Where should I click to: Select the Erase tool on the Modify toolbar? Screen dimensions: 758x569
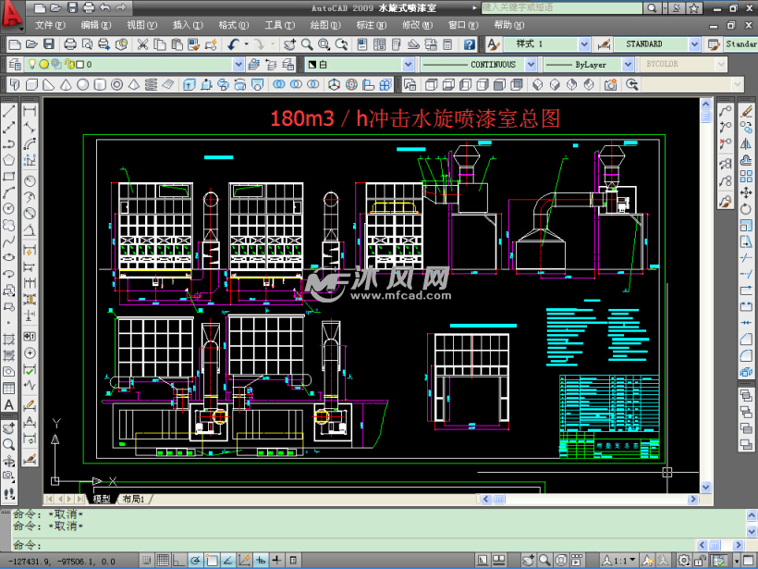pos(747,112)
